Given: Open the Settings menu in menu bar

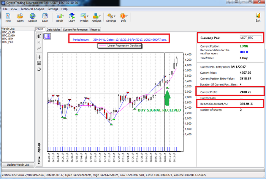Looking at the screenshot, I should coord(53,9).
